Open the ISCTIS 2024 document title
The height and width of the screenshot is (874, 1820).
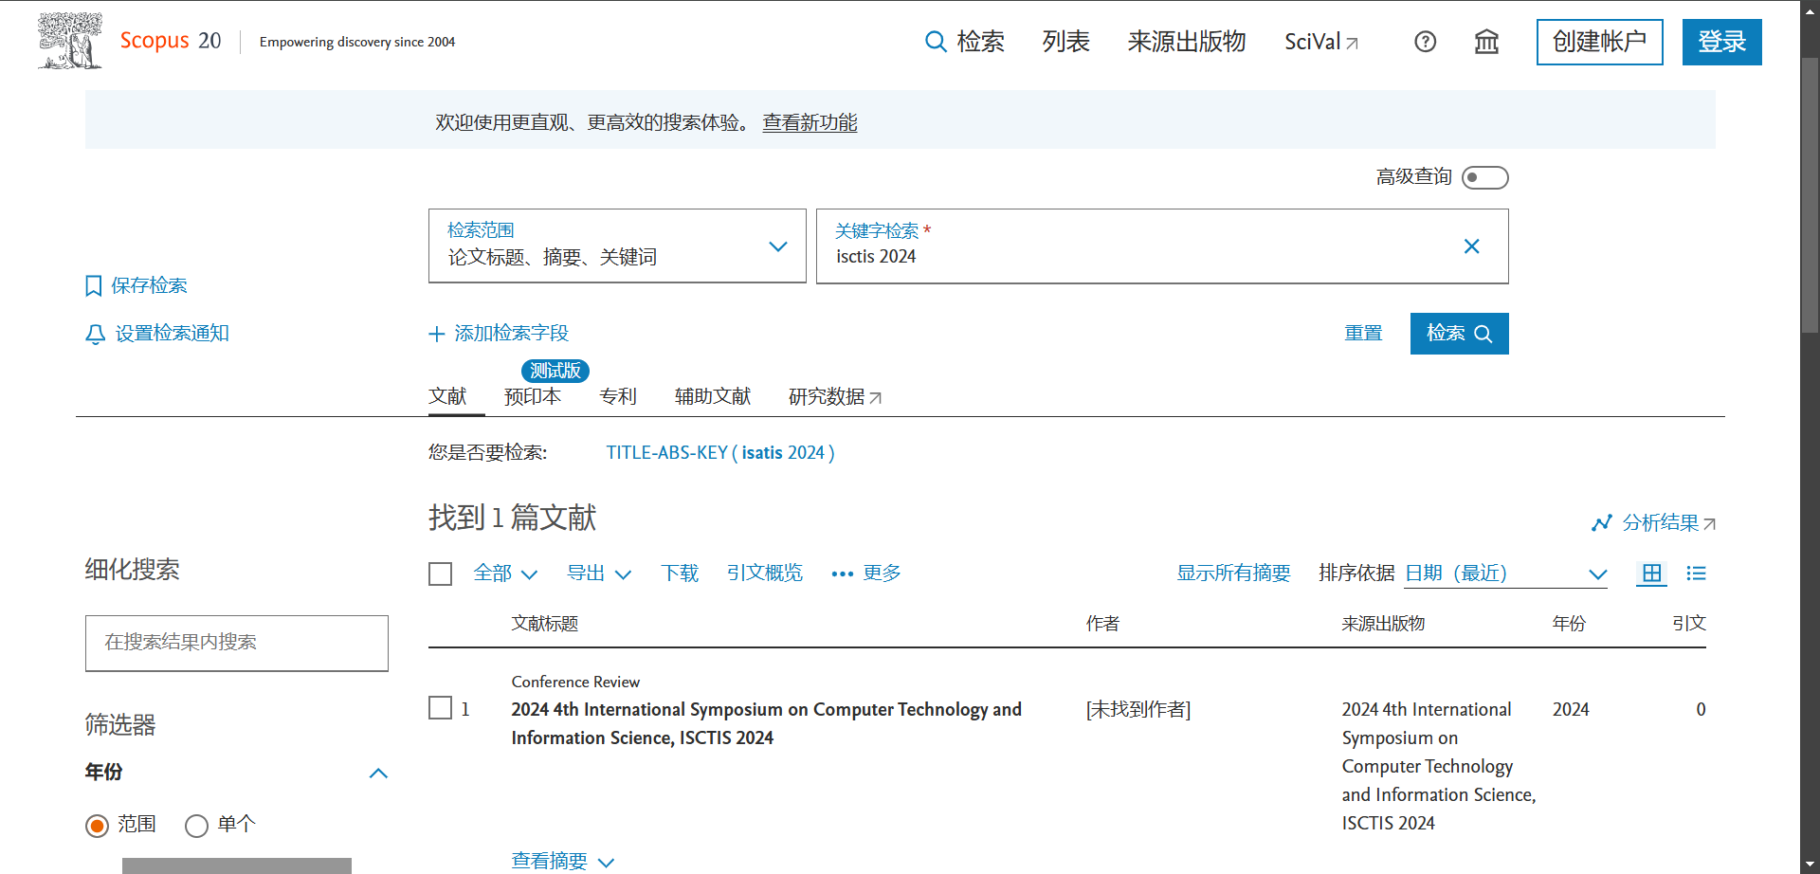coord(766,723)
